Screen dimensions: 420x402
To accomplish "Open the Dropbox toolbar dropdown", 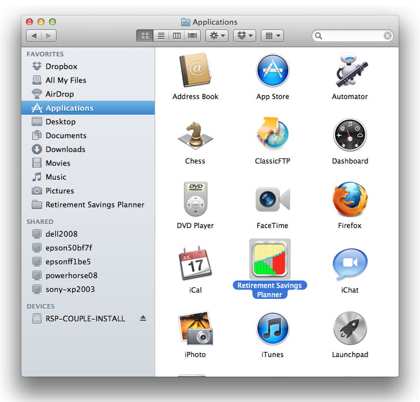I will click(245, 36).
